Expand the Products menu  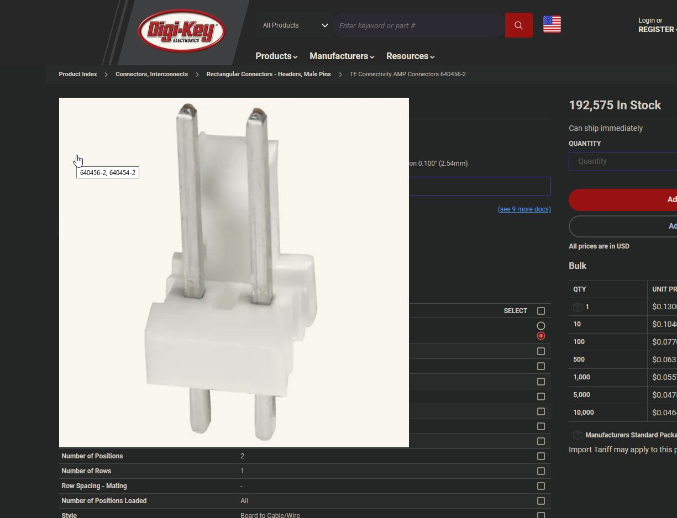tap(276, 56)
